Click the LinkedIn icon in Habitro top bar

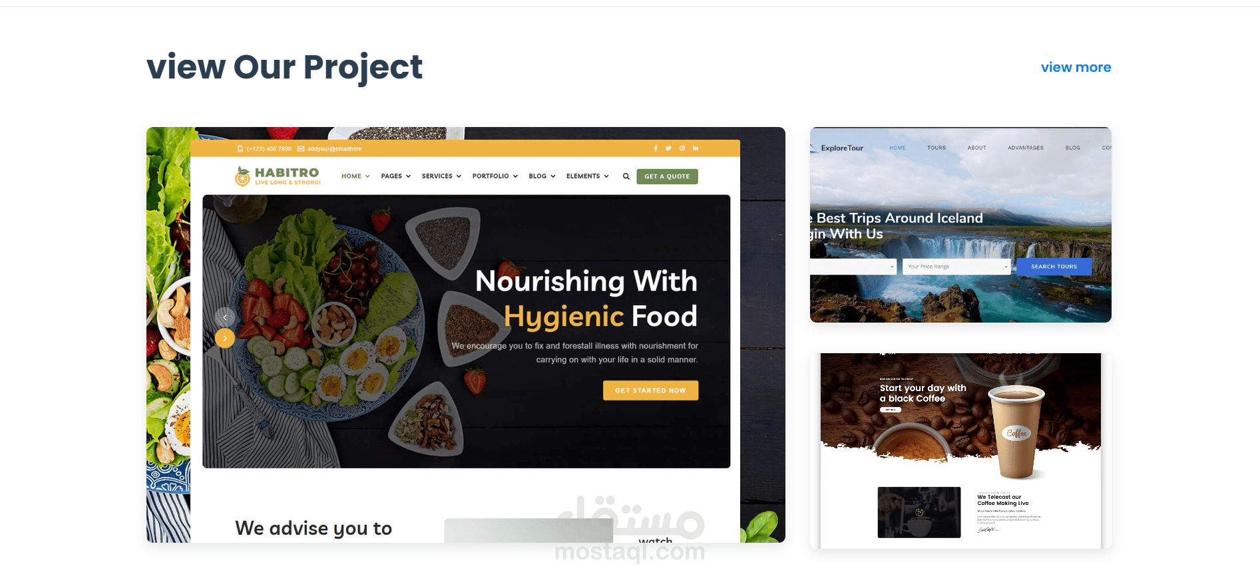point(696,148)
